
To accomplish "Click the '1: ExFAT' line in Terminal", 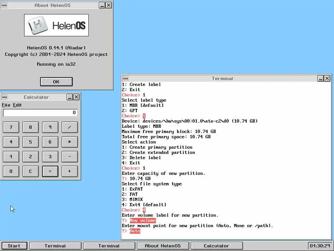I will click(x=132, y=189).
